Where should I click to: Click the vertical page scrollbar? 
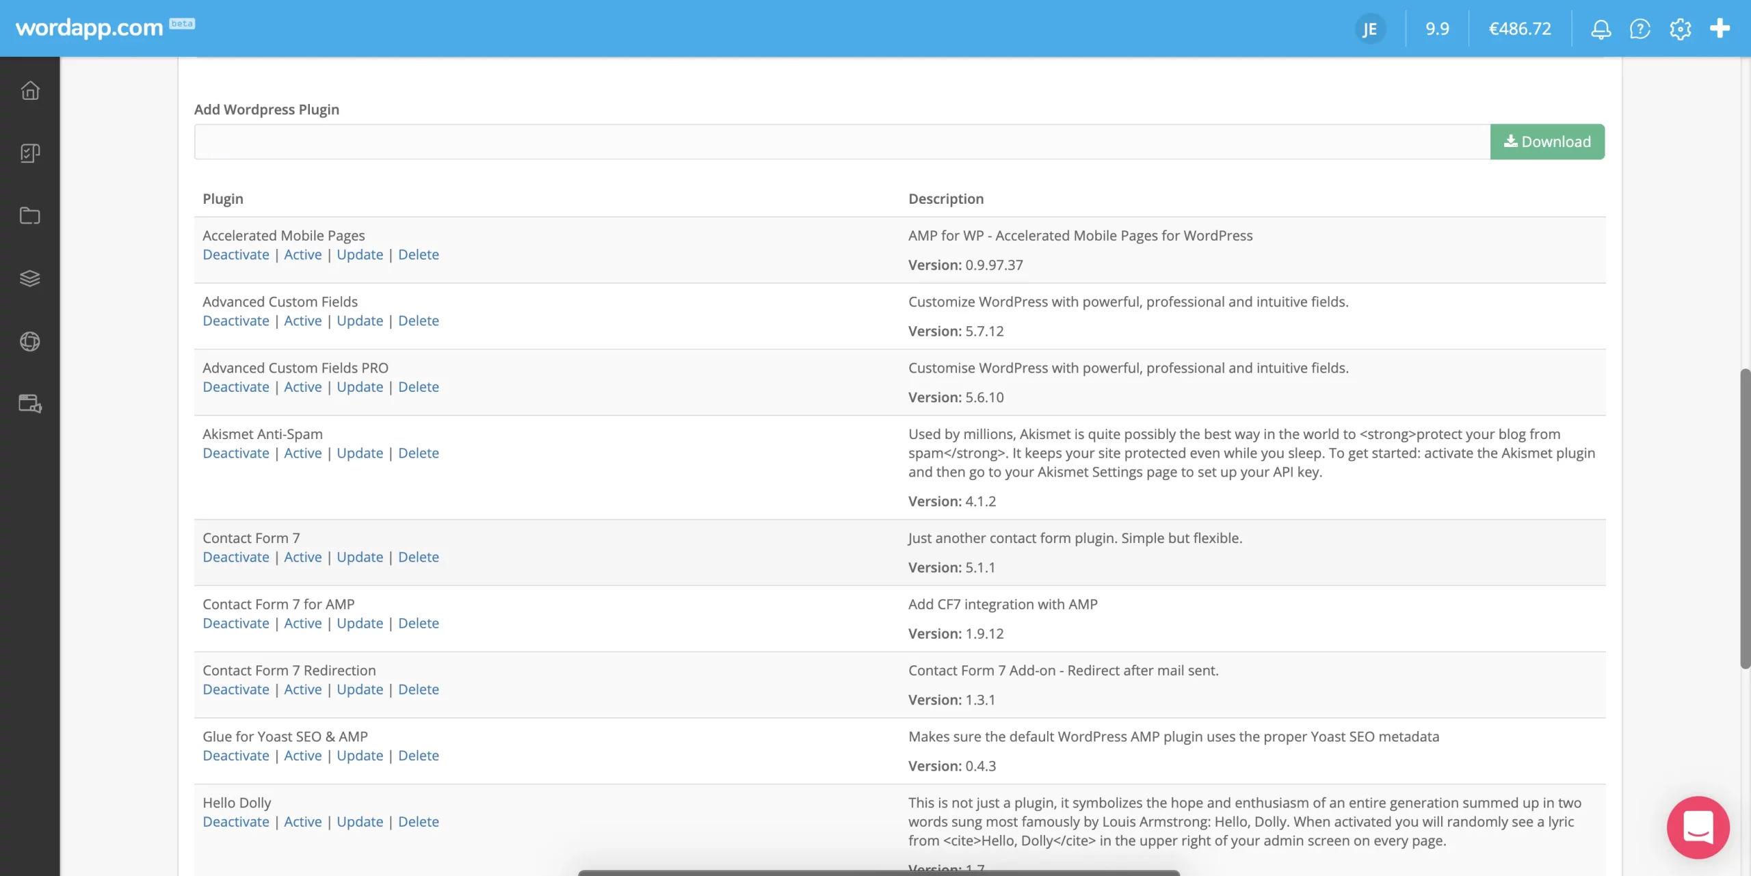[1745, 518]
